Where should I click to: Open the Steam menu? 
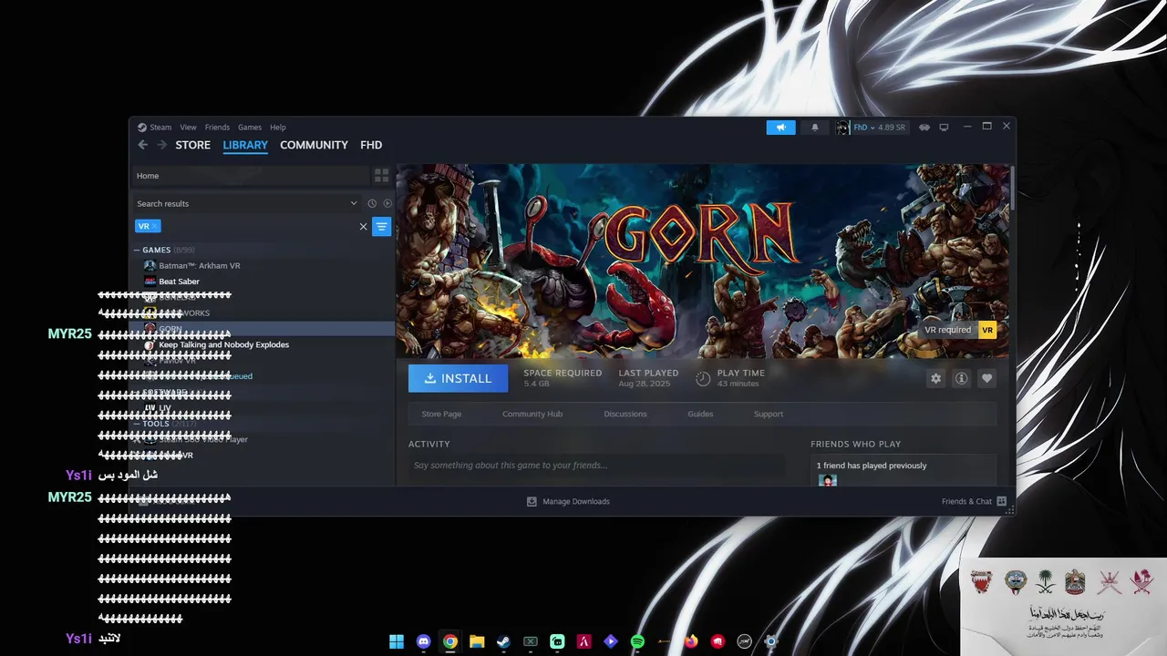point(160,128)
